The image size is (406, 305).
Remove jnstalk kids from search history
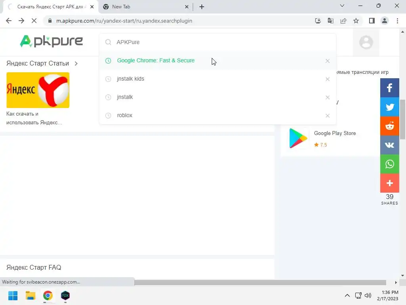click(327, 79)
